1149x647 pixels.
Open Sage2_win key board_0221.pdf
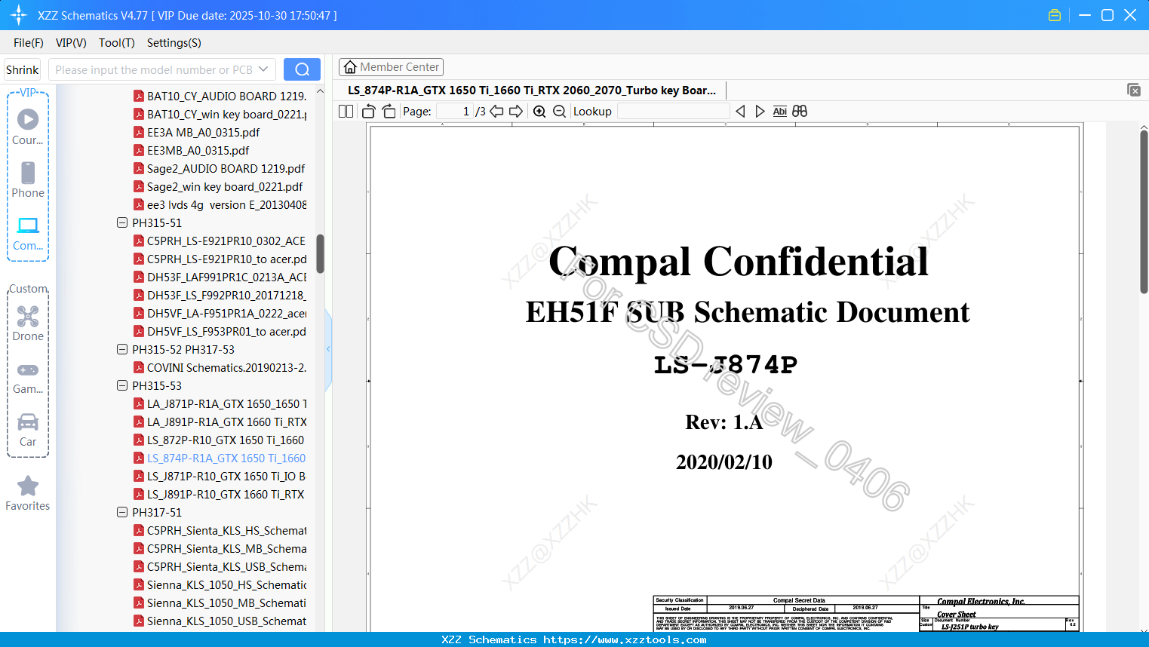coord(218,187)
